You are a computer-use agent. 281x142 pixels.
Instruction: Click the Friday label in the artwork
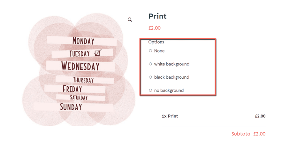pyautogui.click(x=72, y=89)
